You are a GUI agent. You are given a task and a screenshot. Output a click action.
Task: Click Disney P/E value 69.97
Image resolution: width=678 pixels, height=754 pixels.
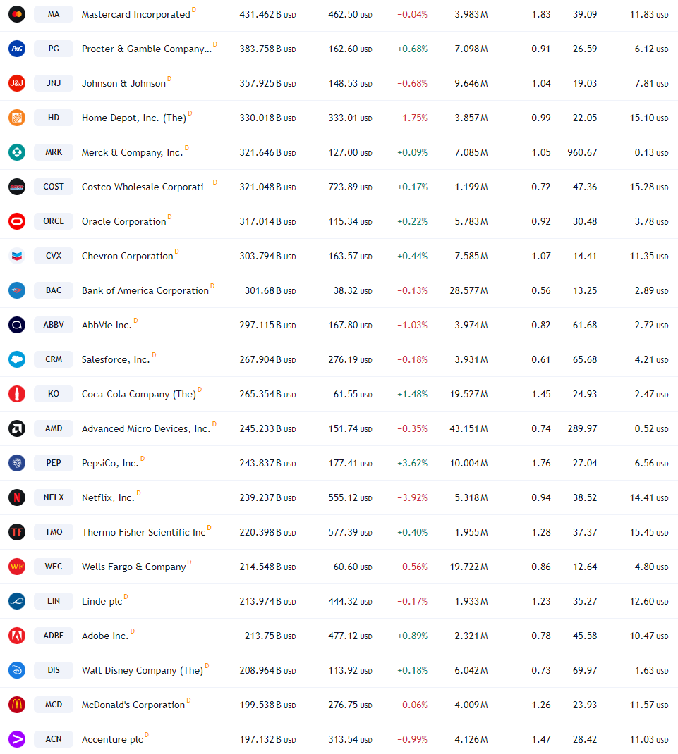(585, 670)
